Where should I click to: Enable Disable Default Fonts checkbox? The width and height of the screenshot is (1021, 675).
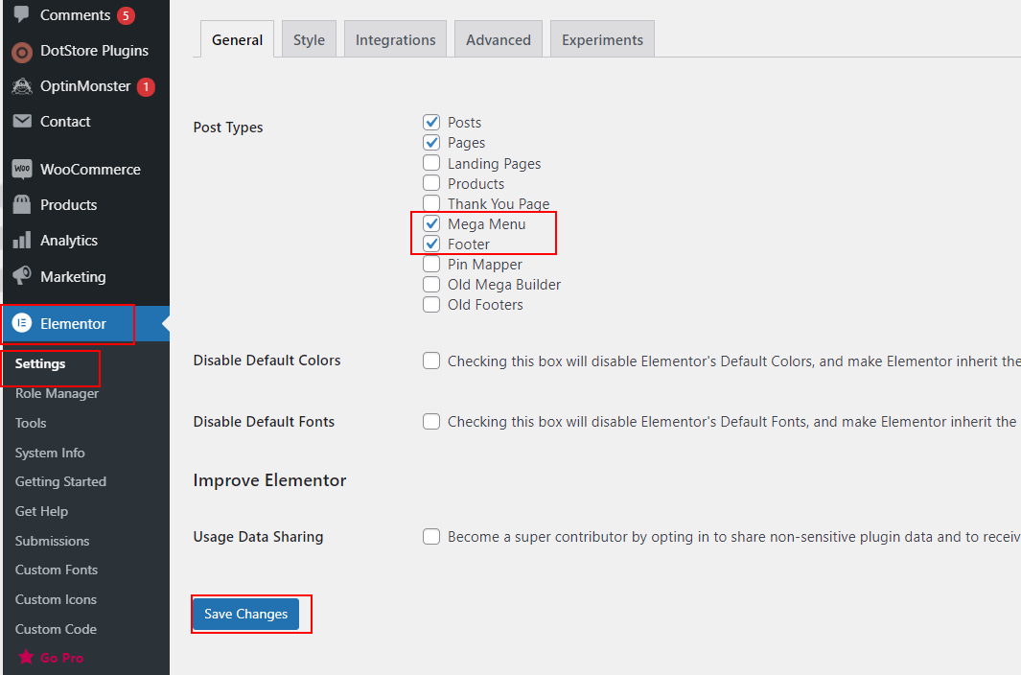(x=431, y=422)
